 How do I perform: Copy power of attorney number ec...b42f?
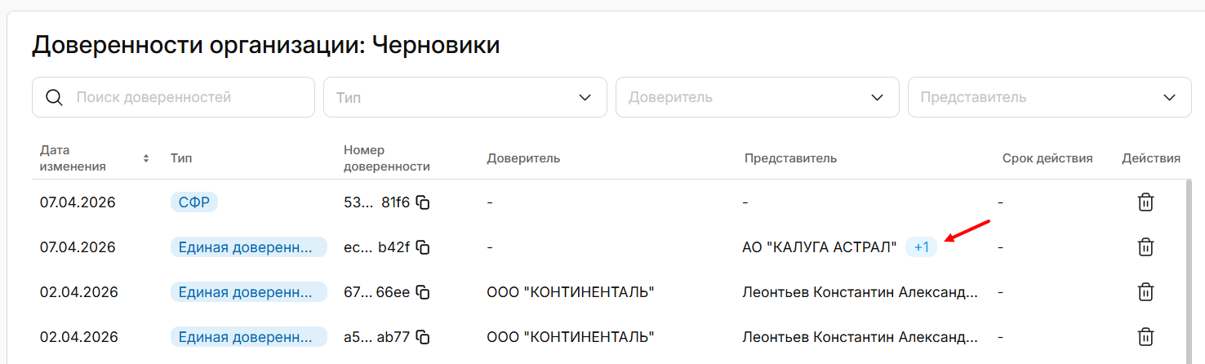point(423,247)
